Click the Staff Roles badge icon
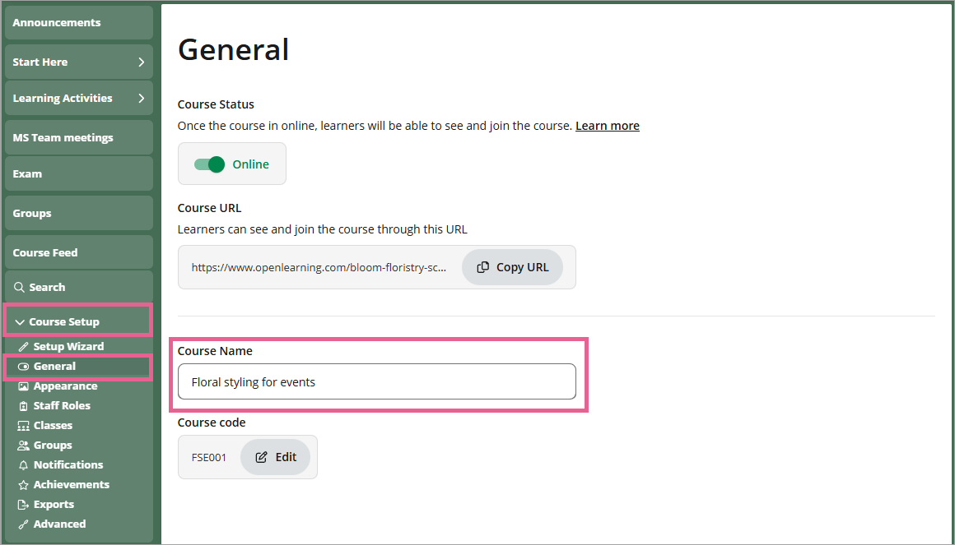The image size is (955, 545). (23, 406)
